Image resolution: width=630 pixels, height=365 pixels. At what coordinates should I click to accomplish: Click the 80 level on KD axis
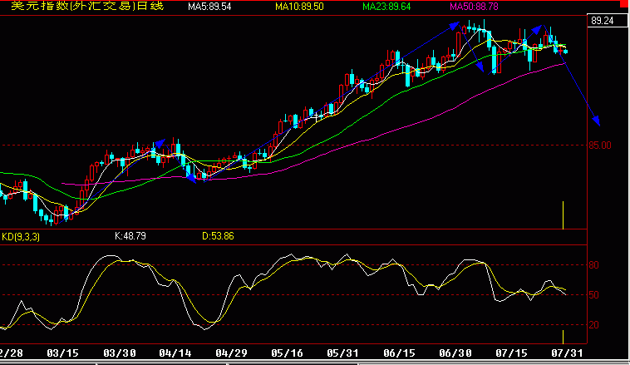(x=593, y=265)
